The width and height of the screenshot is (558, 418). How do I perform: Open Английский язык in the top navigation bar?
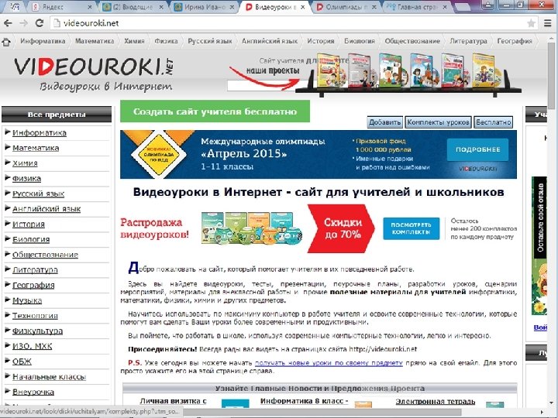pyautogui.click(x=270, y=41)
